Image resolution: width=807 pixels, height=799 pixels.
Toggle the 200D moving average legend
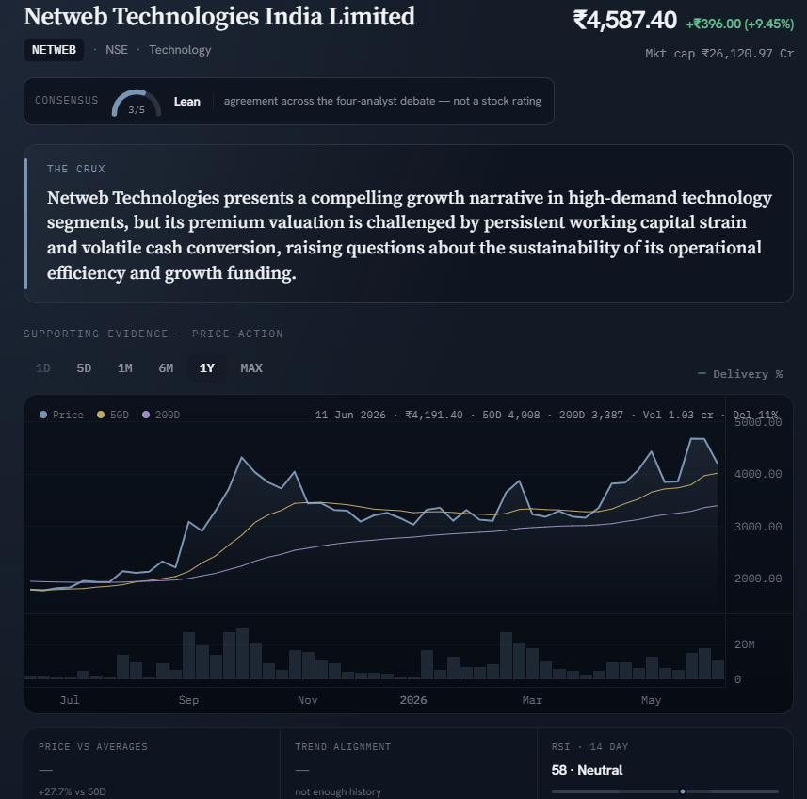click(x=161, y=415)
